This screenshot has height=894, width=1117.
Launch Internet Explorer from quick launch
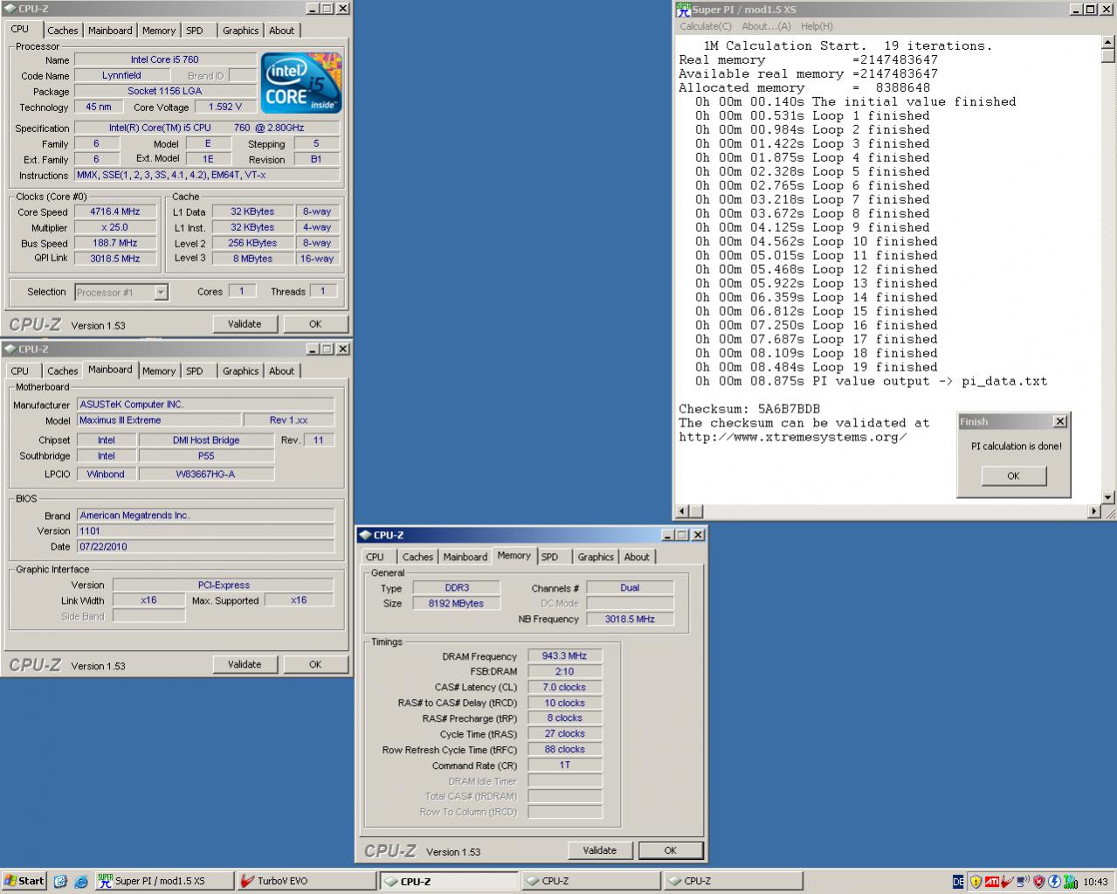click(x=81, y=881)
